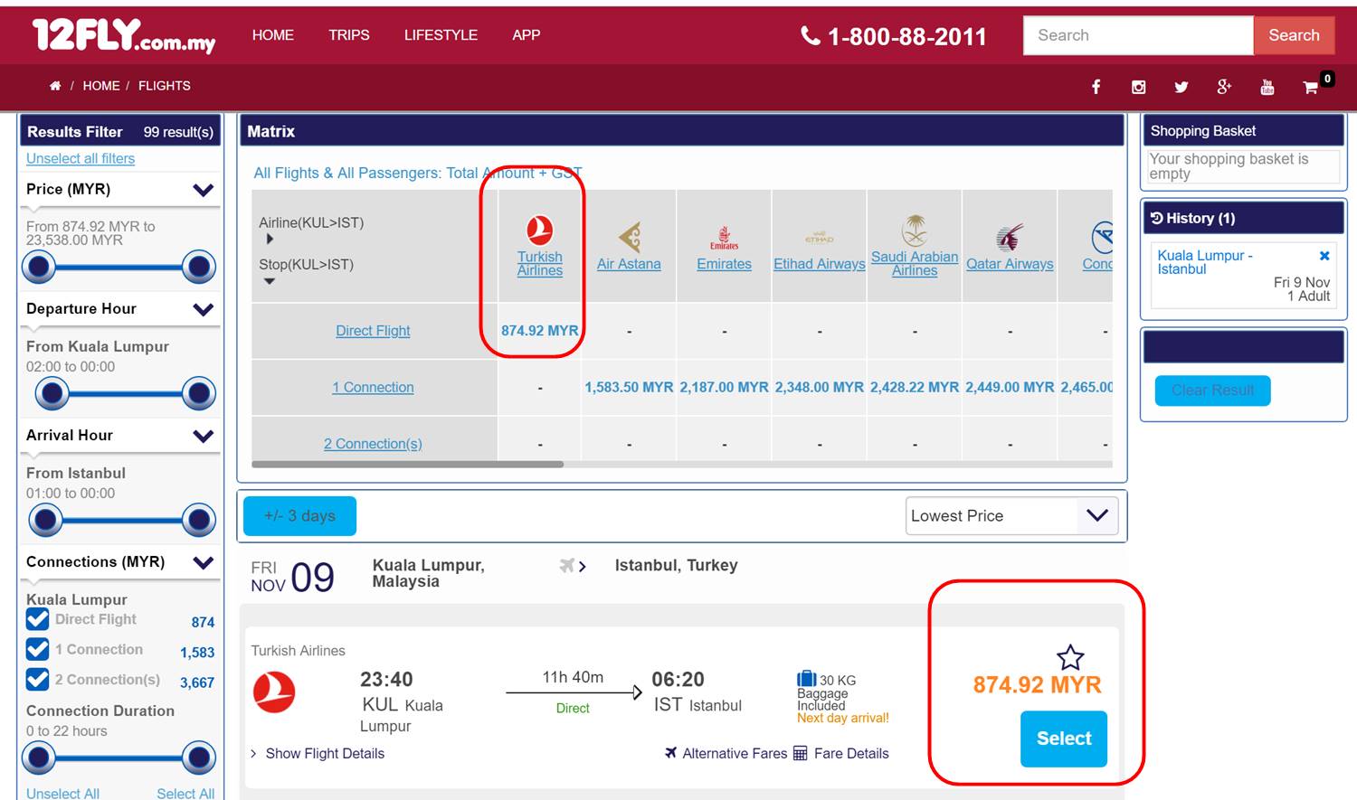Click Connection Duration slider left handle
This screenshot has width=1357, height=800.
pos(39,758)
